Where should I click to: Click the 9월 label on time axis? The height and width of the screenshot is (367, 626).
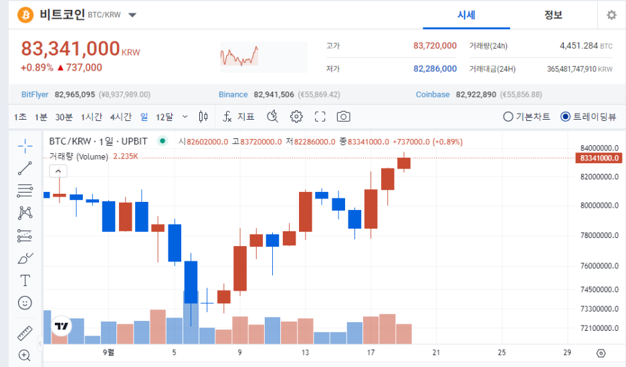108,353
